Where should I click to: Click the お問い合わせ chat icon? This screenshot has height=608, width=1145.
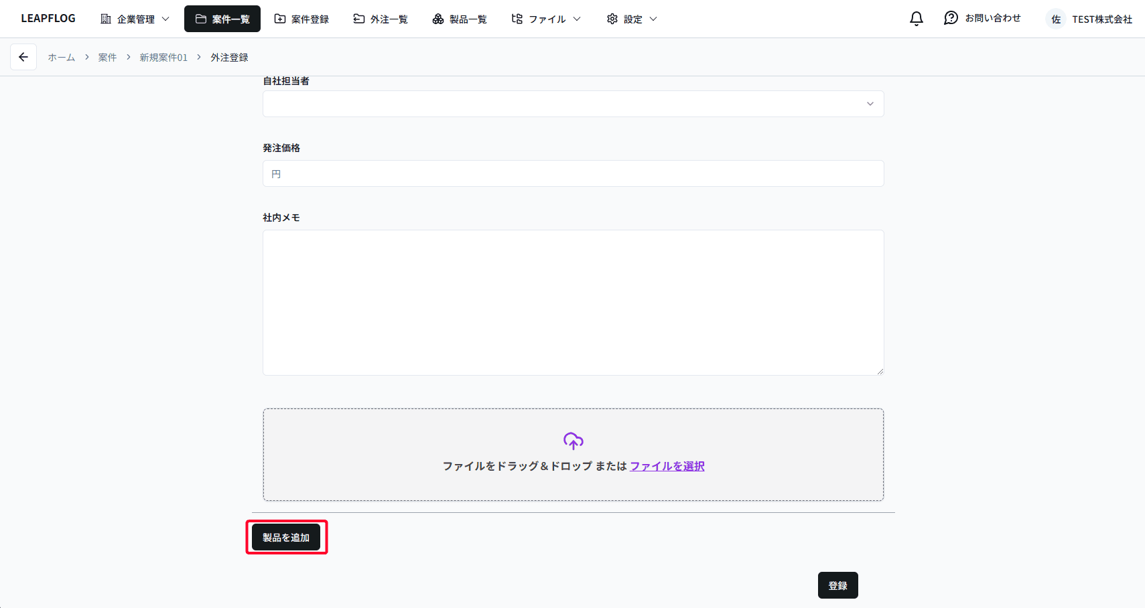[951, 19]
